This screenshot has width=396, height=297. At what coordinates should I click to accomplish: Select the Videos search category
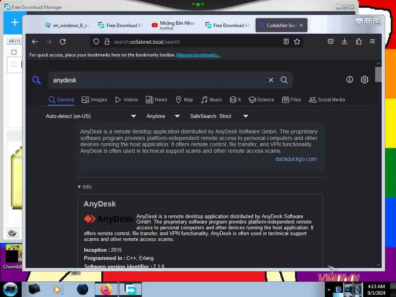[x=126, y=100]
